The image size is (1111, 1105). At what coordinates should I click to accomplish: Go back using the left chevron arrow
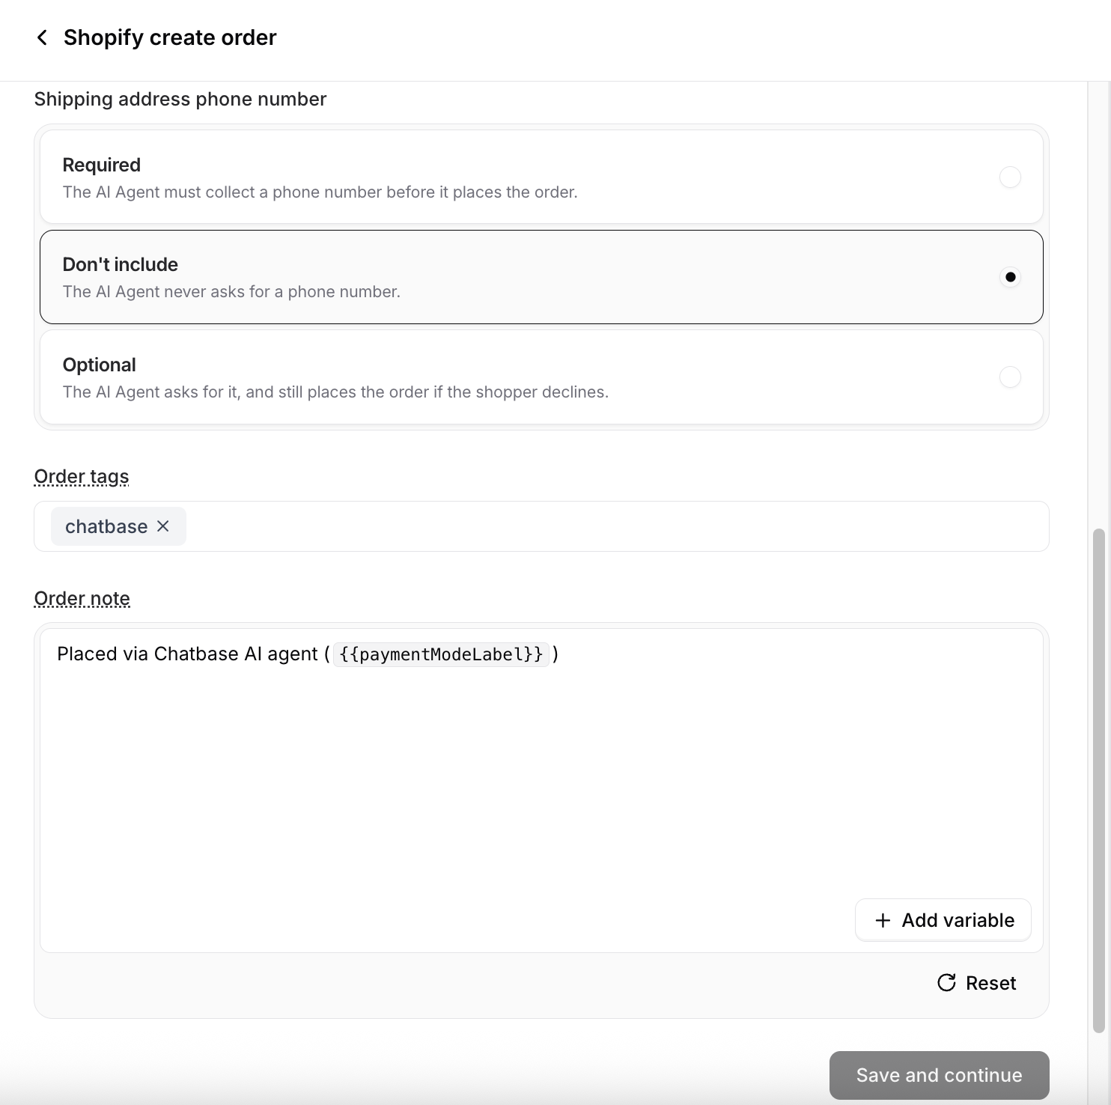43,37
